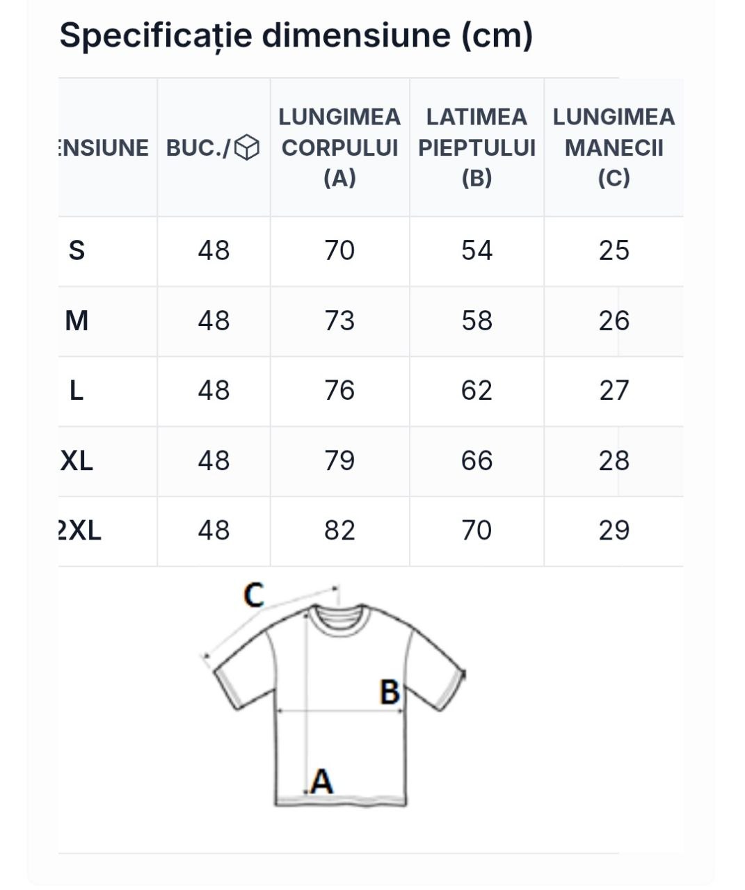Select the M size row label
Screen dimensions: 745x890
tap(77, 321)
